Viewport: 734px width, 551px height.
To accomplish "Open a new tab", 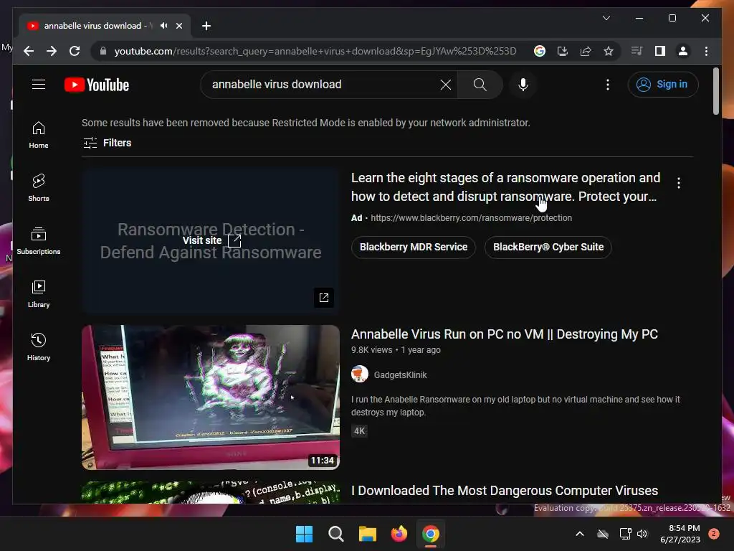I will (x=206, y=26).
